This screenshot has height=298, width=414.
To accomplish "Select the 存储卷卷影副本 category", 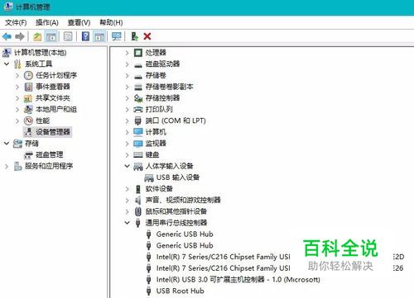I will click(x=169, y=87).
